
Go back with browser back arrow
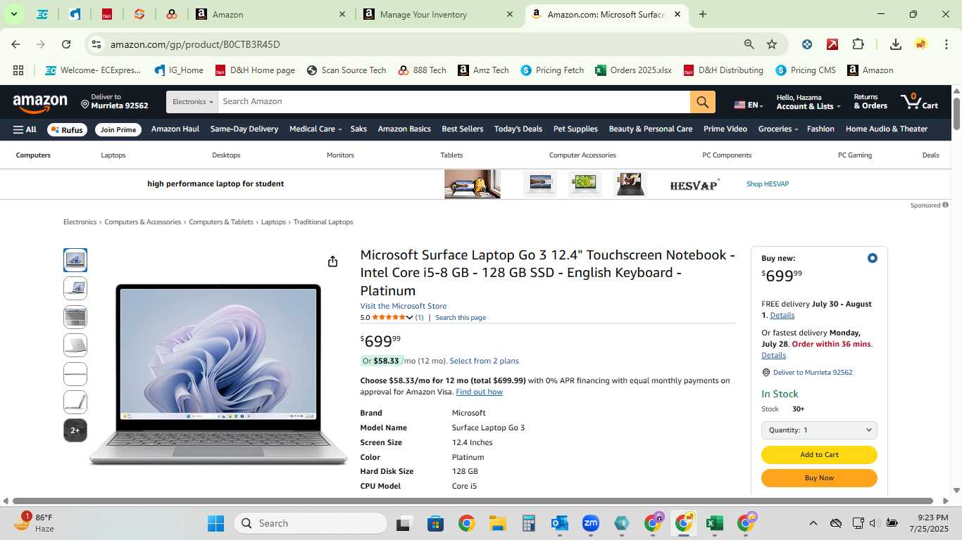coord(15,44)
